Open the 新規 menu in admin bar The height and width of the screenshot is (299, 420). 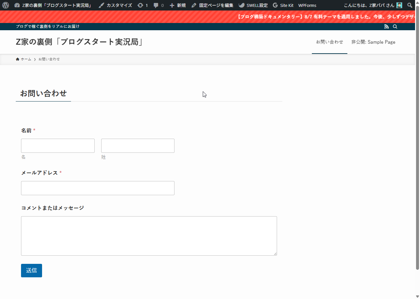(177, 5)
